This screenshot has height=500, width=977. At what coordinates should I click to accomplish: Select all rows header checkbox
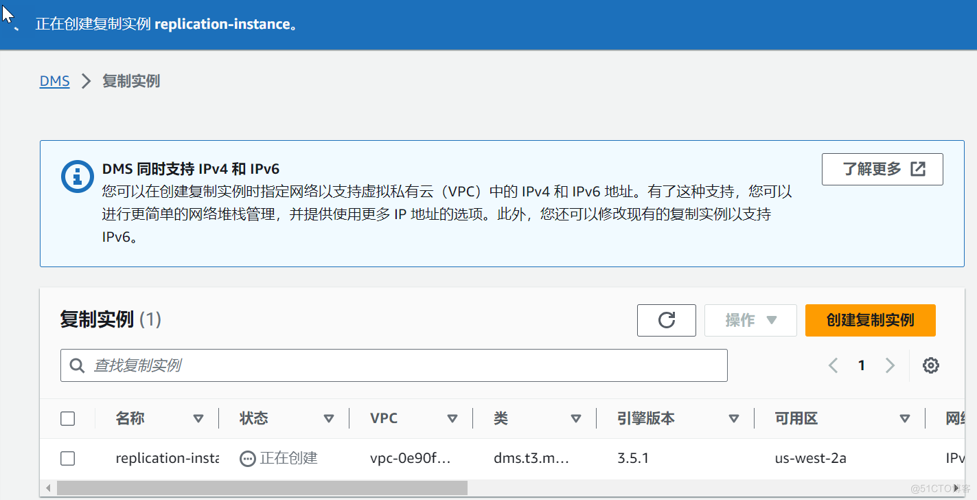point(67,418)
